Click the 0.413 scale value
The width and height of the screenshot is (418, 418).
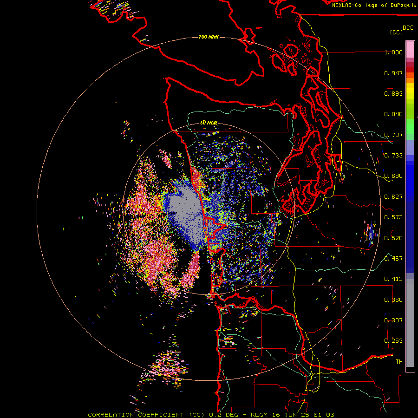point(393,279)
